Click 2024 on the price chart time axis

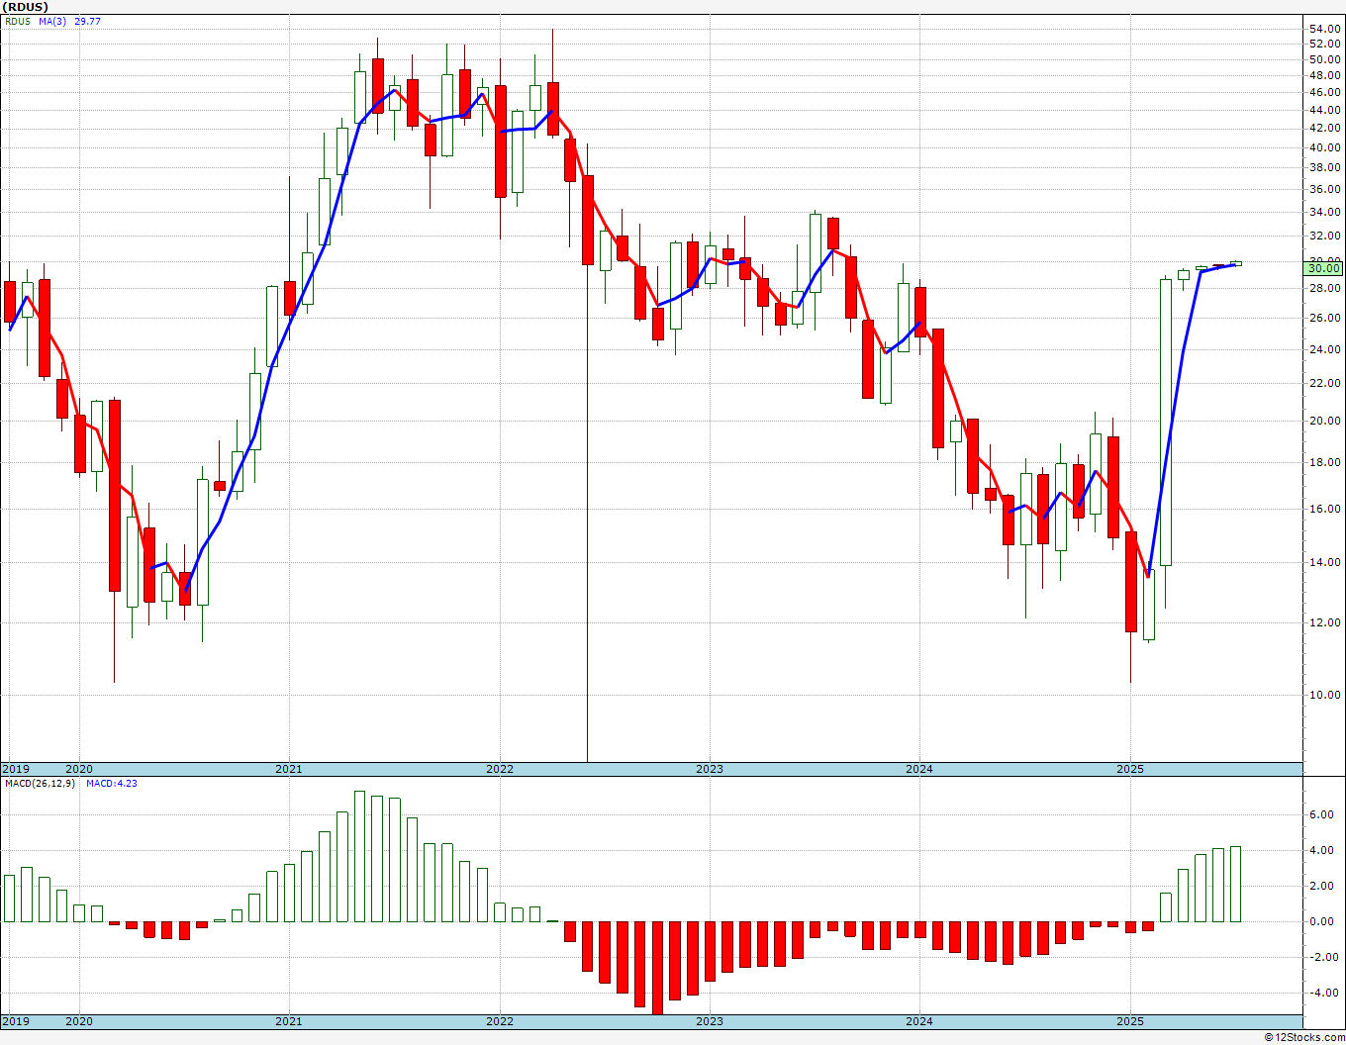tap(919, 769)
